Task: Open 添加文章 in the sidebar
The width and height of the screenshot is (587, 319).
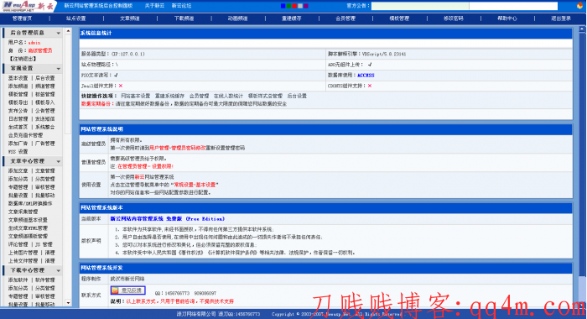Action: [x=18, y=171]
